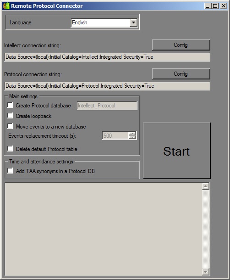Enable Create Protocol database checkbox
This screenshot has width=230, height=280.
coord(10,105)
